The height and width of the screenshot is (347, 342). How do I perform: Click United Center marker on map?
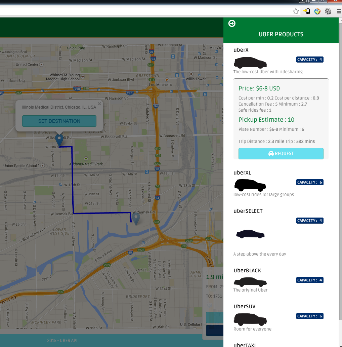(41, 65)
